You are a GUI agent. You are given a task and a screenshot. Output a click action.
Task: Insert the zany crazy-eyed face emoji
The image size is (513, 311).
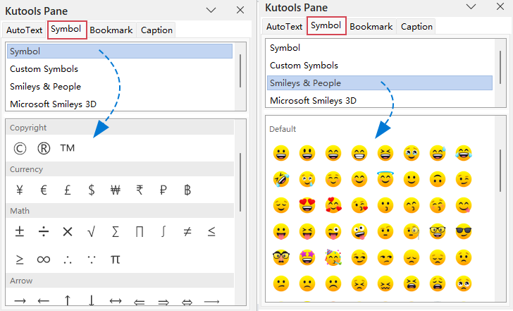[x=359, y=231]
